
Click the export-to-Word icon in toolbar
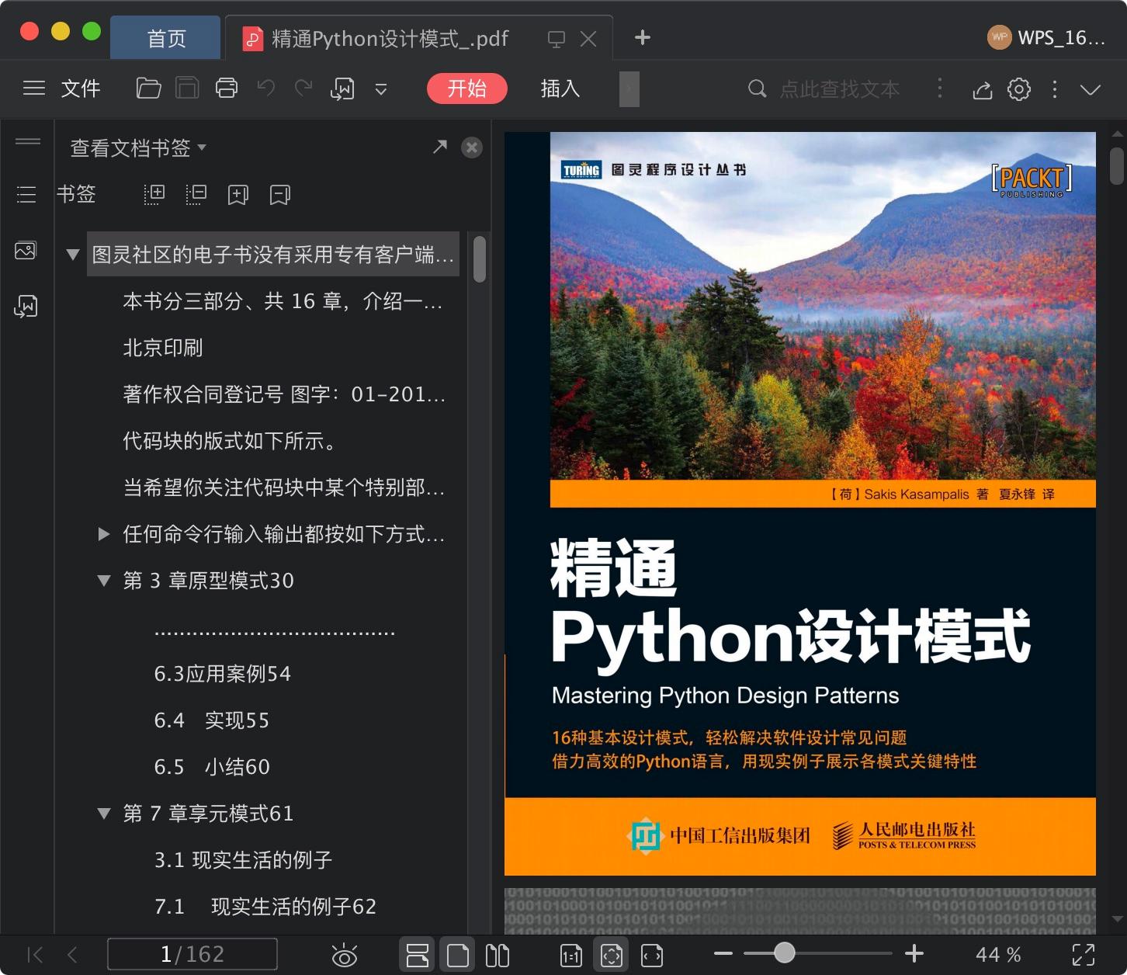coord(342,89)
